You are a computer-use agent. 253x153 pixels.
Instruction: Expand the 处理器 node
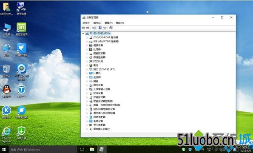click(x=87, y=49)
